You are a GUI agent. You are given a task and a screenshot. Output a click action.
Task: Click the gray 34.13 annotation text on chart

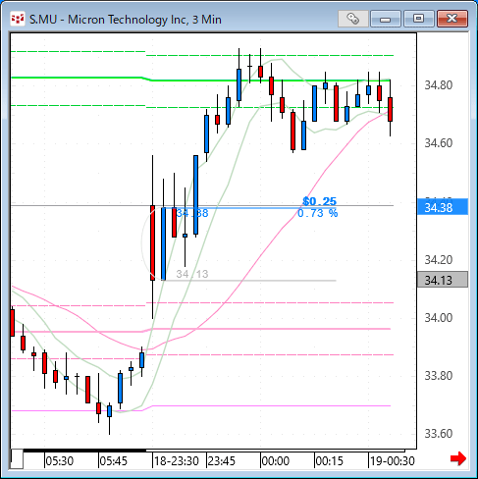tap(192, 274)
